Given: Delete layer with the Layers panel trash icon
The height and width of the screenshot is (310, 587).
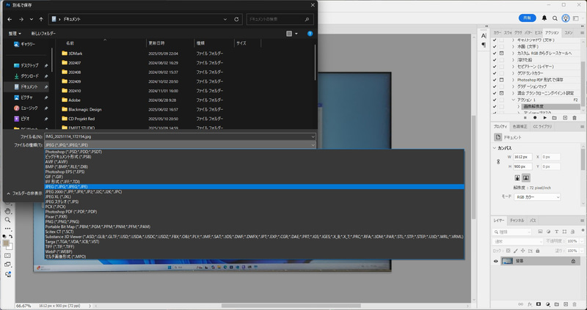Looking at the screenshot, I should point(575,304).
